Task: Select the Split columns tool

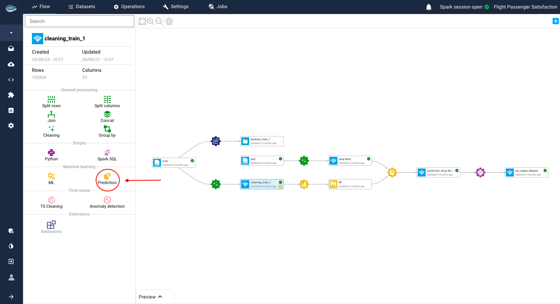Action: [107, 100]
